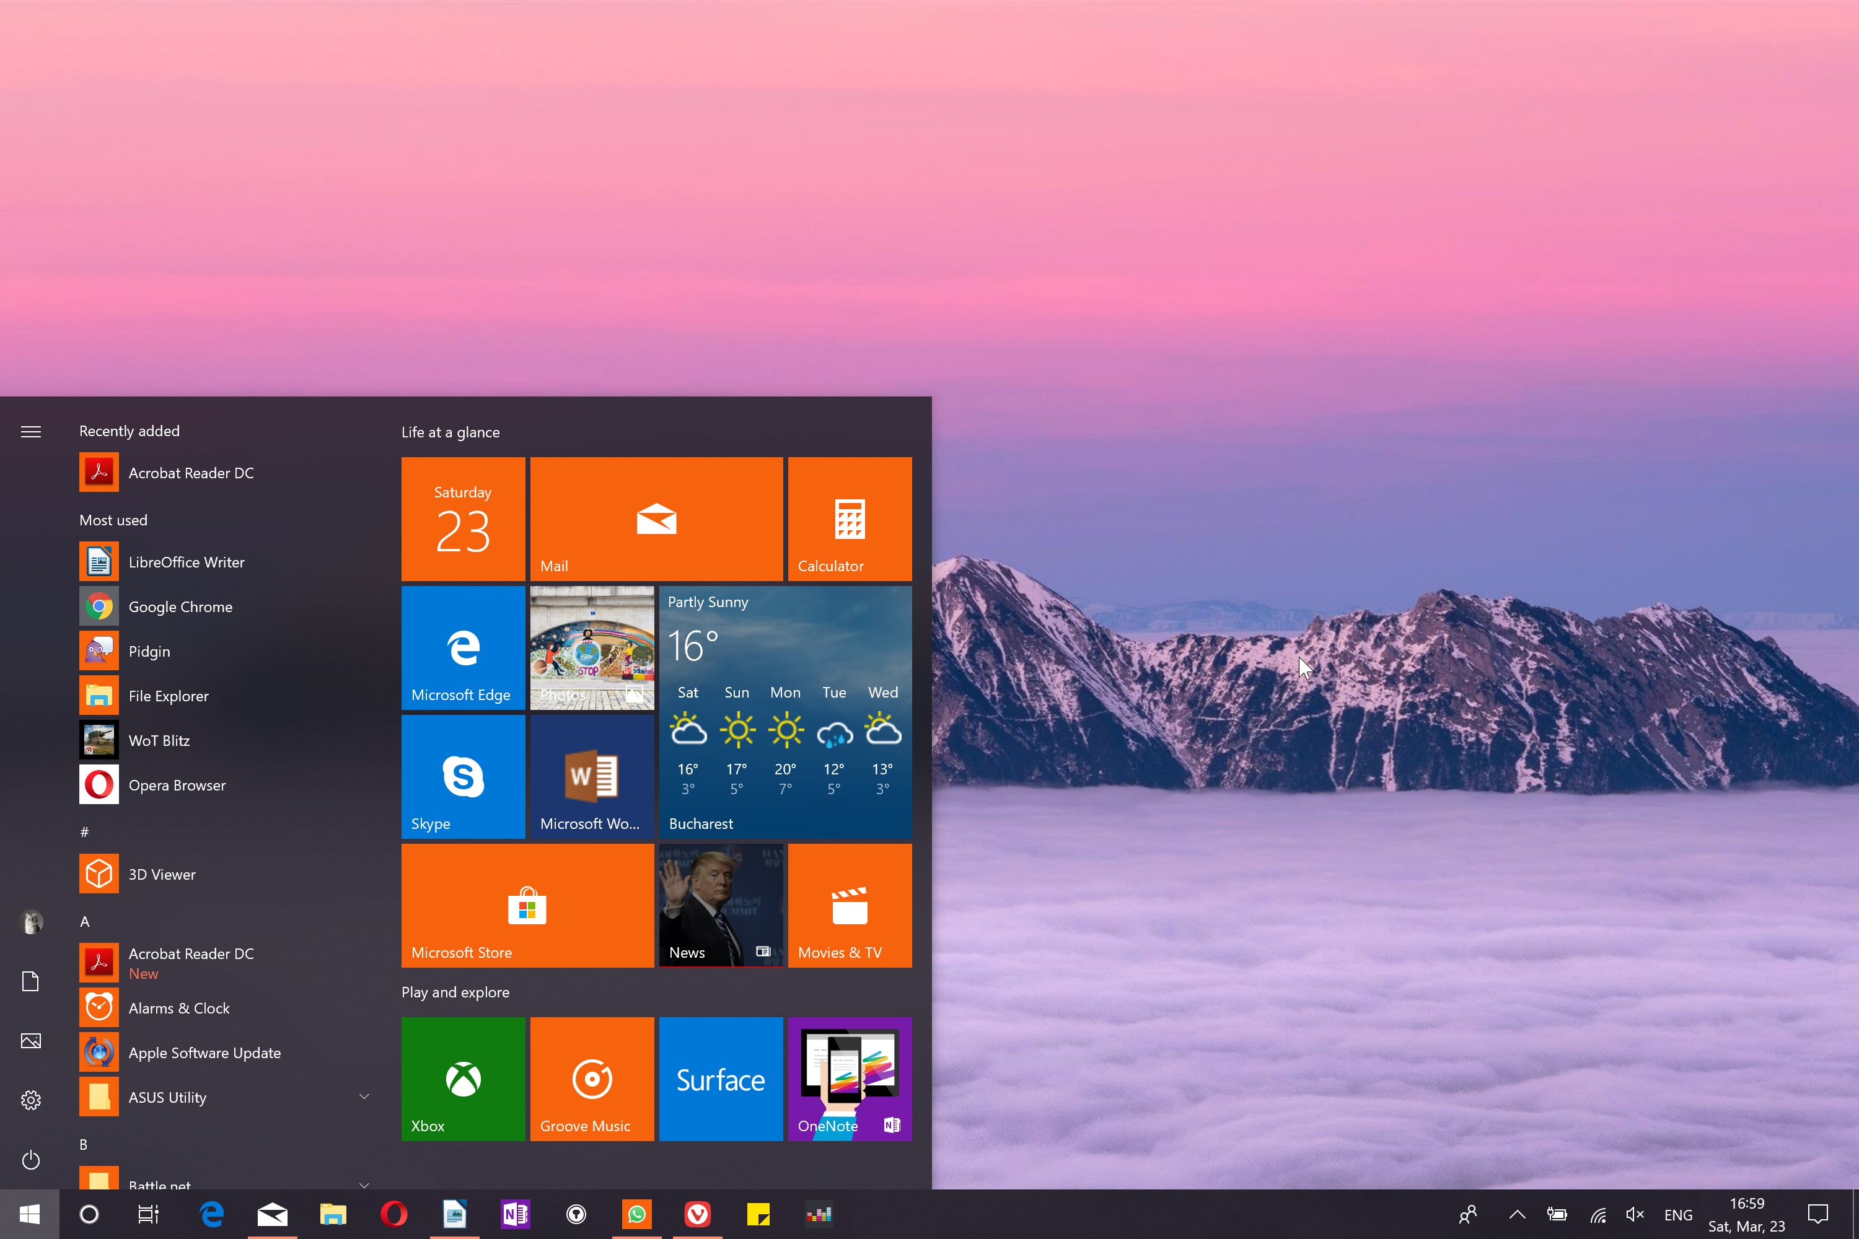Screen dimensions: 1859x1239
Task: Open the Surface tile
Action: (721, 1079)
